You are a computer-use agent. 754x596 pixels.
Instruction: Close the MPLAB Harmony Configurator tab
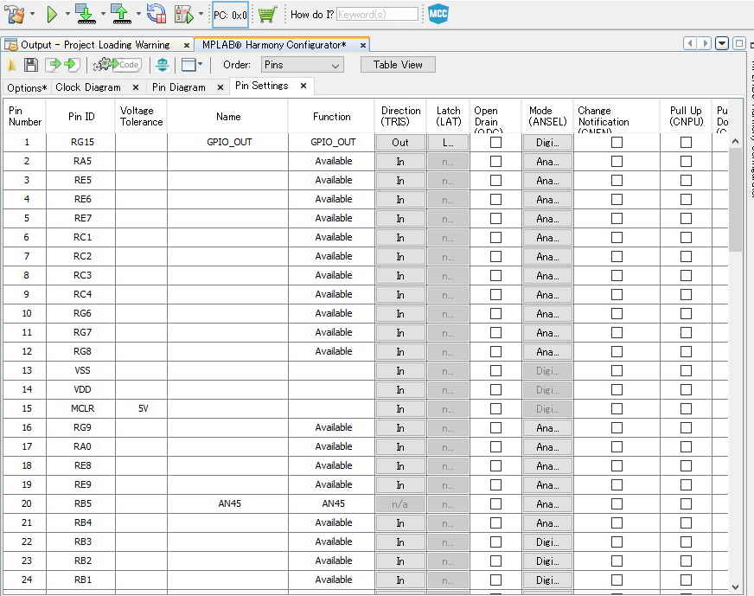[363, 45]
